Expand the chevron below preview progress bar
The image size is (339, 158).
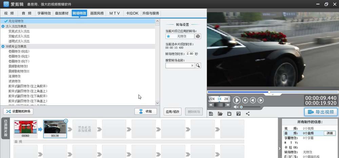273,94
